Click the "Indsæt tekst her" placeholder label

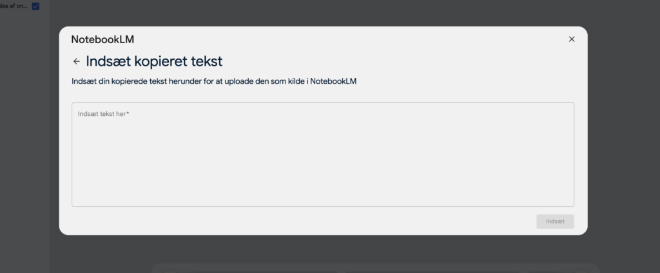click(x=102, y=114)
